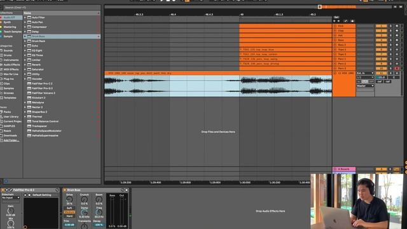The image size is (407, 229).
Task: Select the Kickstart 2 plugin icon
Action: click(29, 97)
